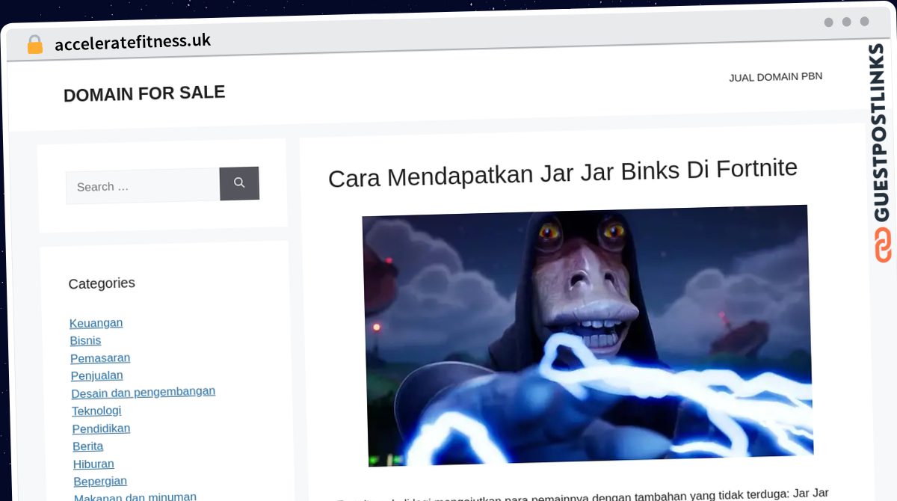Click the acceleratefitness.uk address bar URL
Image resolution: width=897 pixels, height=501 pixels.
132,43
